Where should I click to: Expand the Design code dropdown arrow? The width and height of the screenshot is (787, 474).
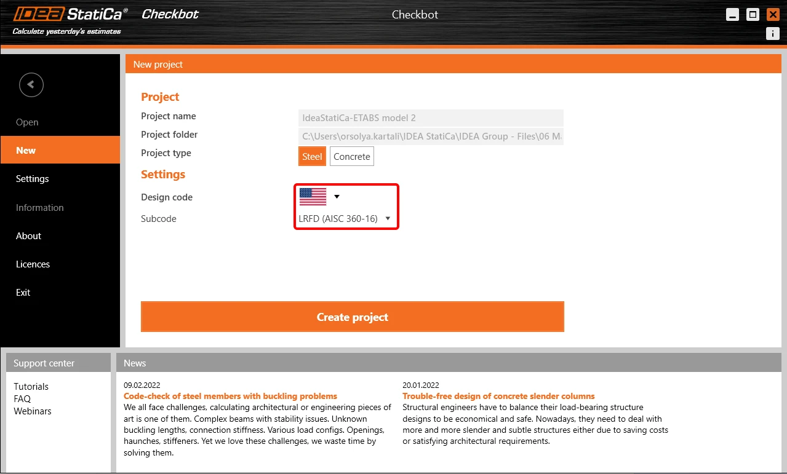(x=337, y=197)
